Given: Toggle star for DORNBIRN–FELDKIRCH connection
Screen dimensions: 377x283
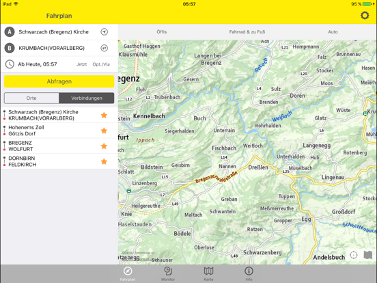Looking at the screenshot, I should [x=104, y=161].
